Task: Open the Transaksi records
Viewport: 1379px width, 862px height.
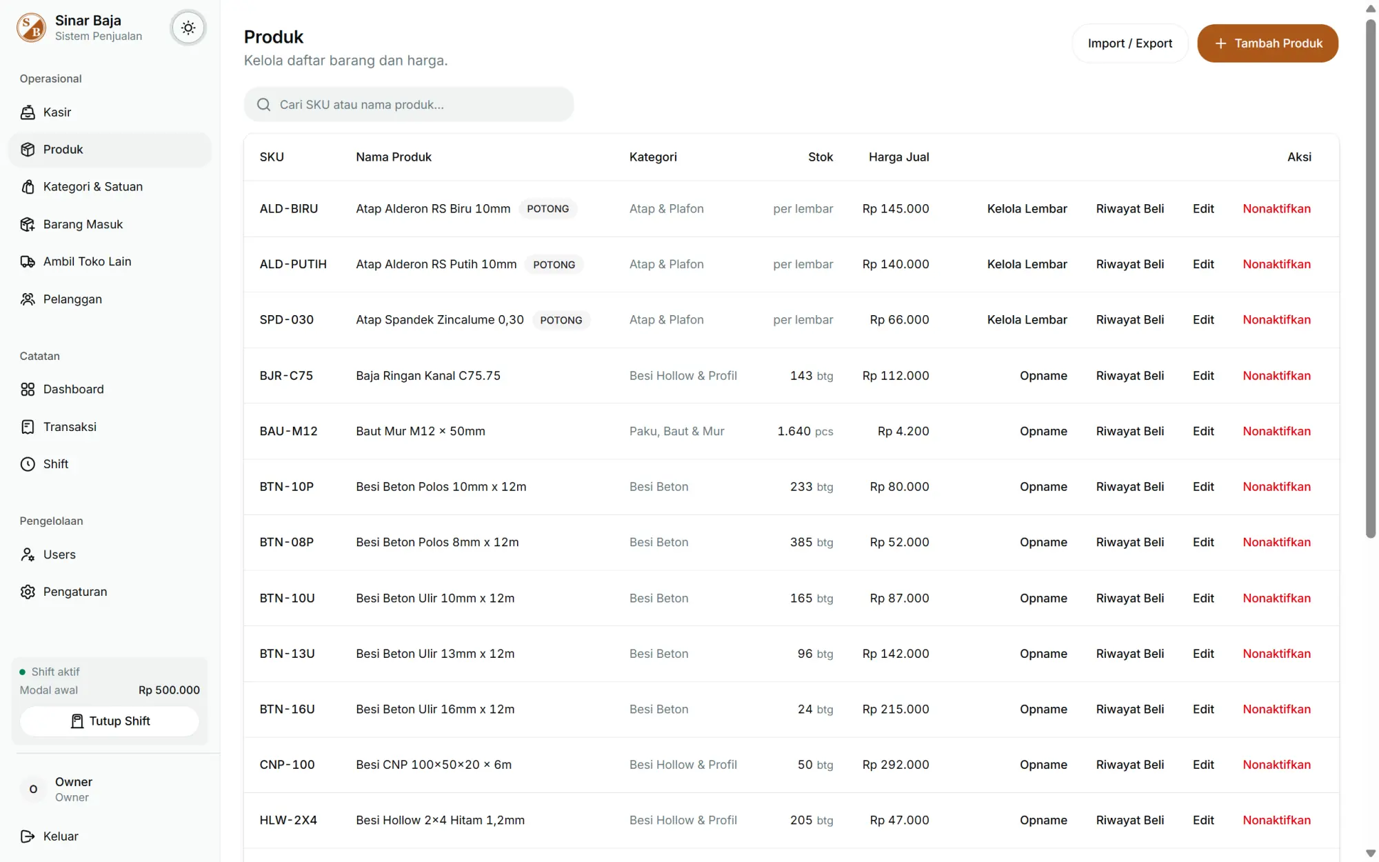Action: tap(110, 427)
